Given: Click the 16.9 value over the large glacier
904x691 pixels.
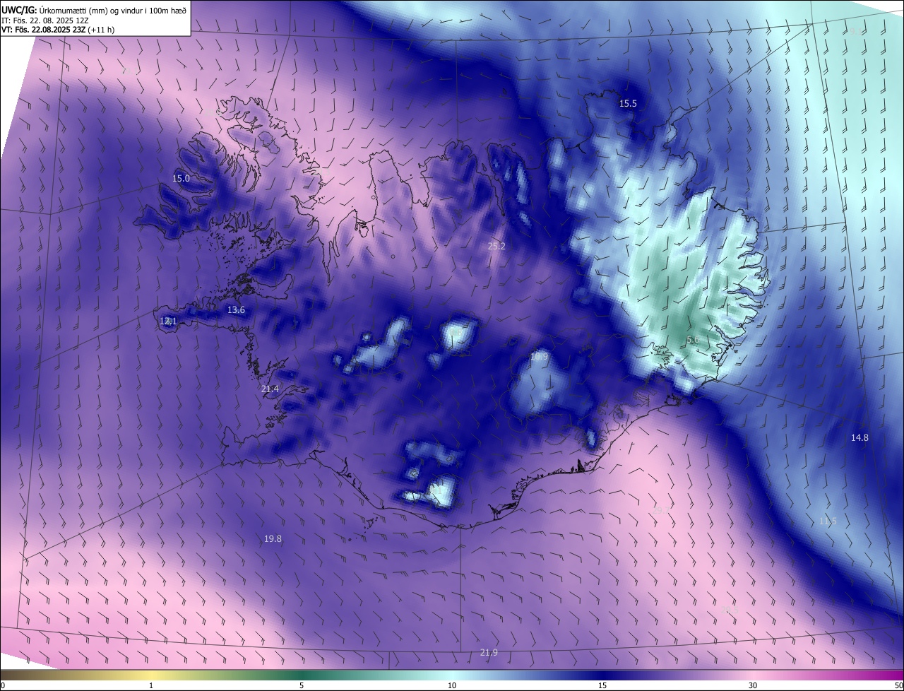Looking at the screenshot, I should pyautogui.click(x=539, y=358).
